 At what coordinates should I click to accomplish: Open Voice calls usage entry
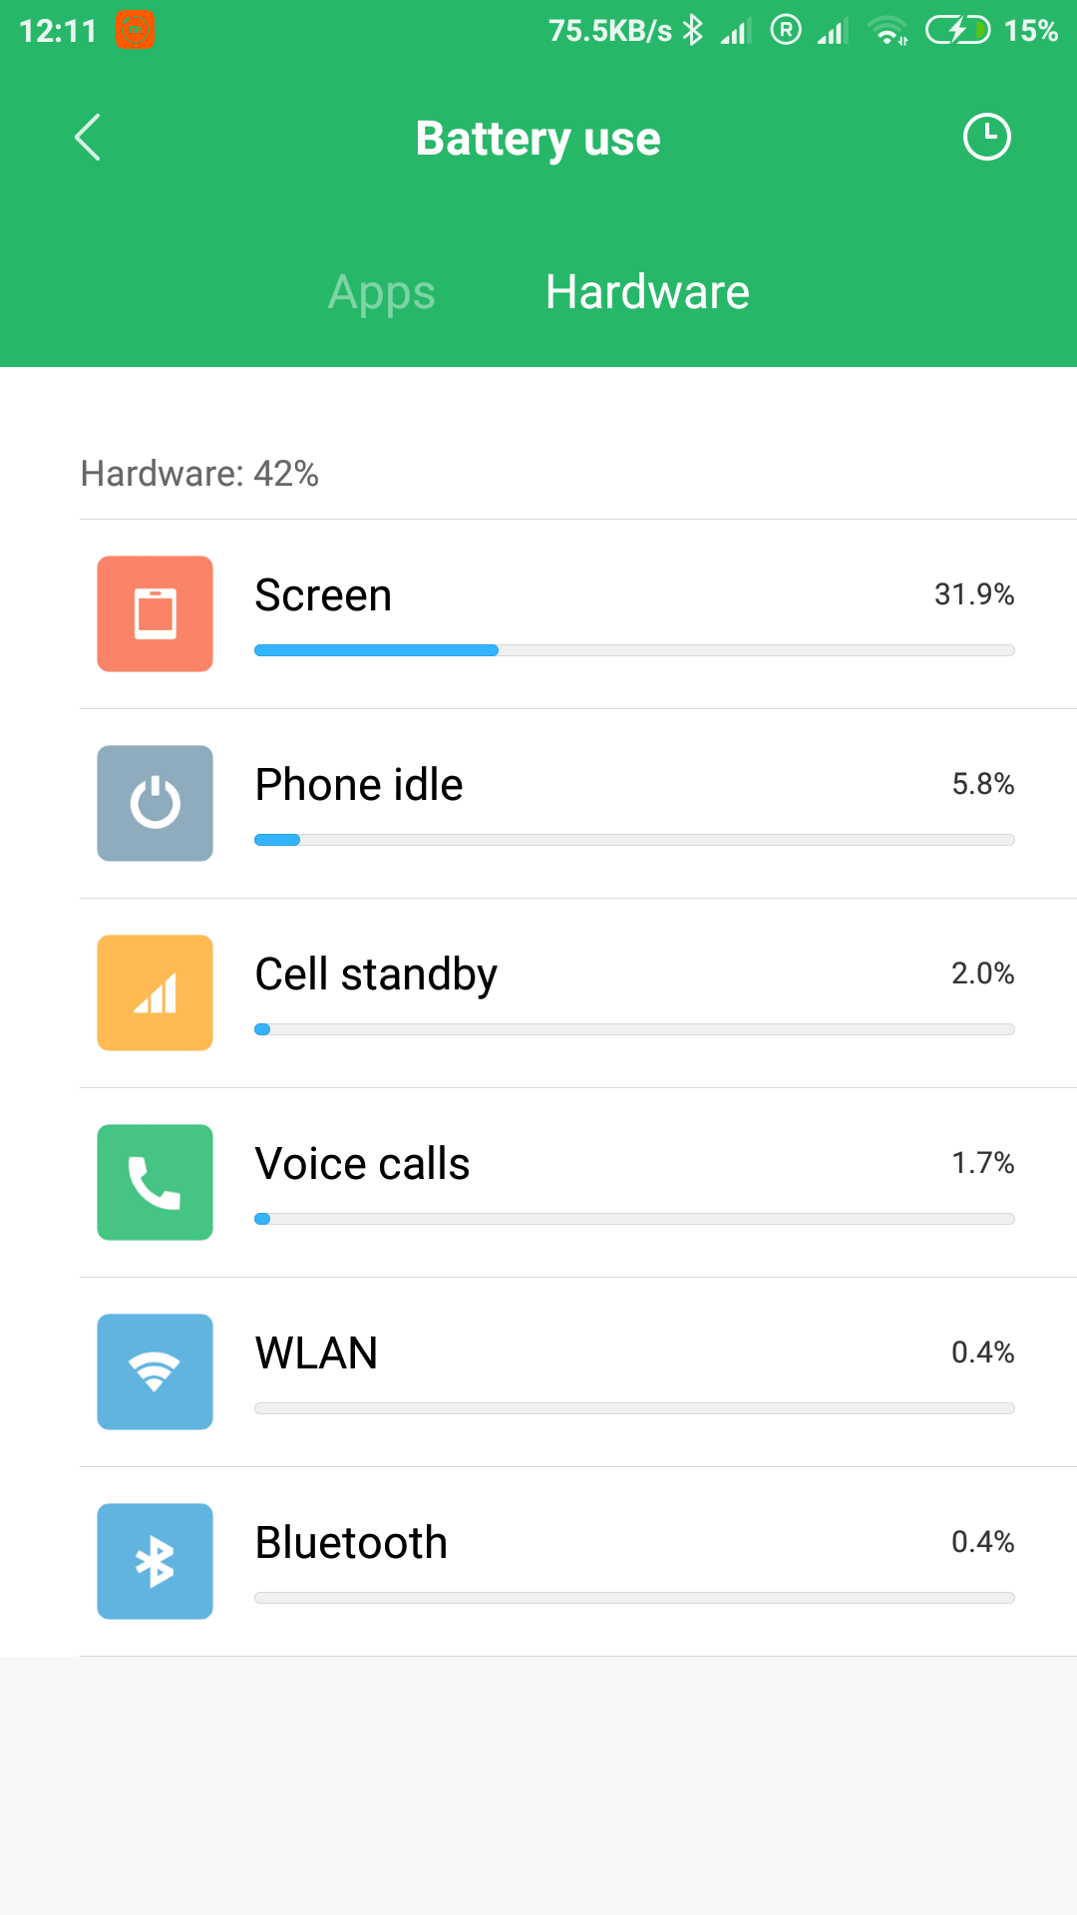(x=578, y=1183)
